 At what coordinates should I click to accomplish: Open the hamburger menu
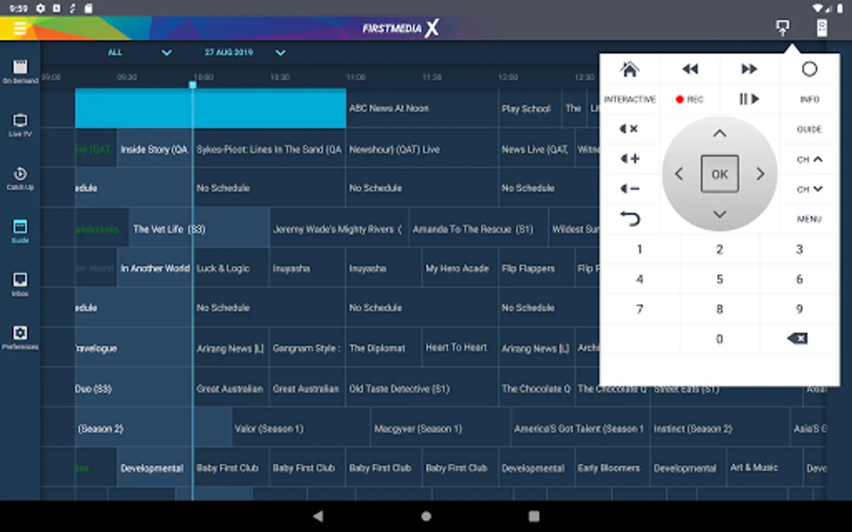(20, 28)
